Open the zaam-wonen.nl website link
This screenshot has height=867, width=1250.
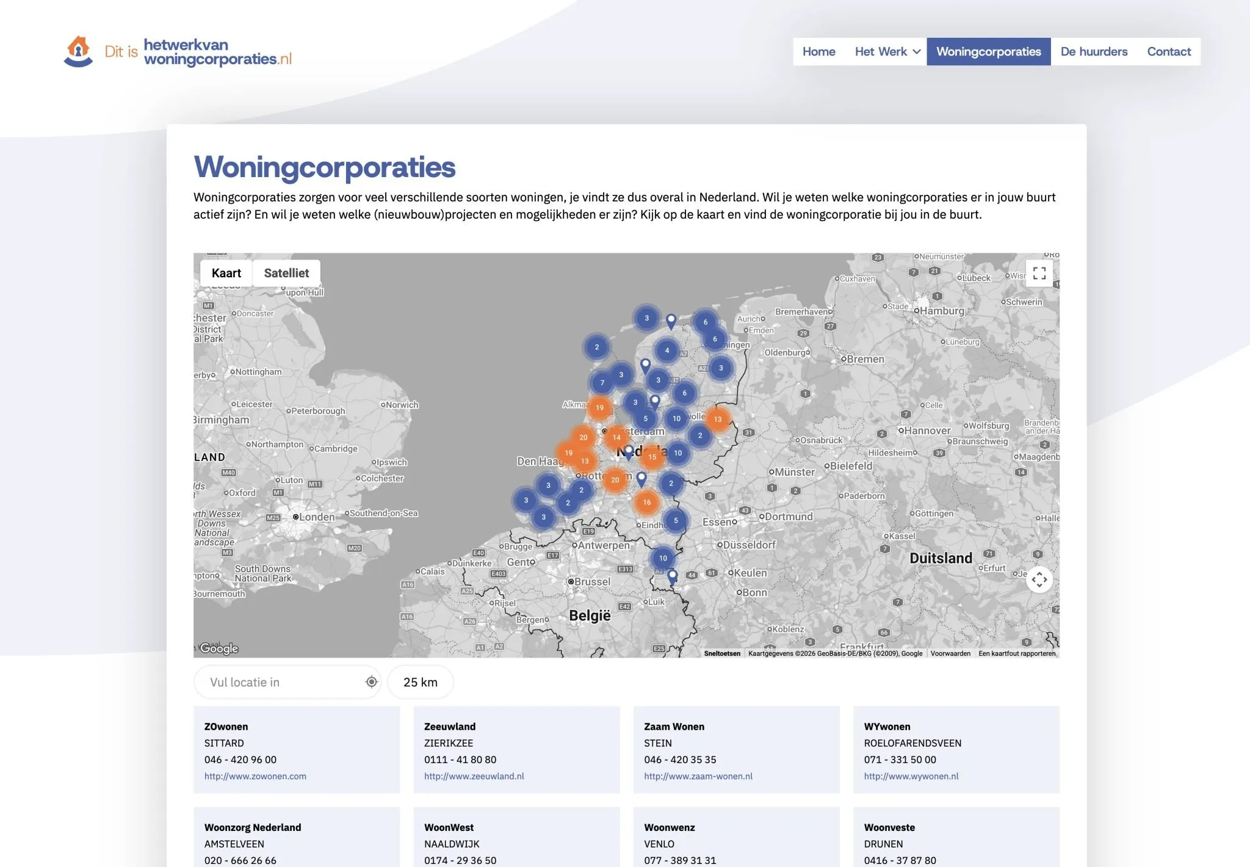(698, 776)
